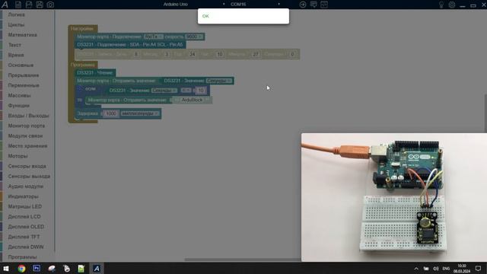Click the vertical scrollbar of workspace

pyautogui.click(x=485, y=113)
